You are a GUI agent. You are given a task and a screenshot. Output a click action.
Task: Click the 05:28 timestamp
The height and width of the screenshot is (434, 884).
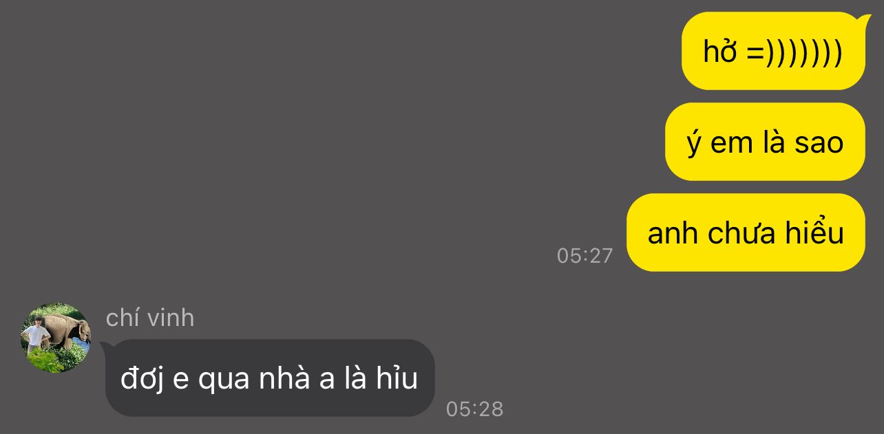click(474, 409)
